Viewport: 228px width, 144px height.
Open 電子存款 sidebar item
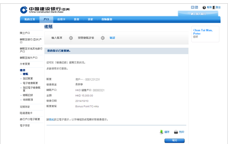point(25,125)
